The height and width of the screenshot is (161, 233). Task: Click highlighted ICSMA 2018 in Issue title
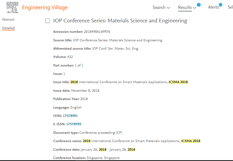(178, 82)
